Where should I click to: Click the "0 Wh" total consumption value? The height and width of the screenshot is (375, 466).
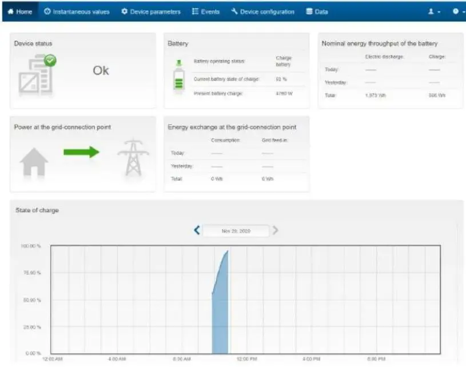coord(217,178)
